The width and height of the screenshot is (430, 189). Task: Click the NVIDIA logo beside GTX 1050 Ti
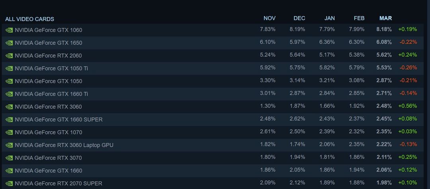[9, 68]
